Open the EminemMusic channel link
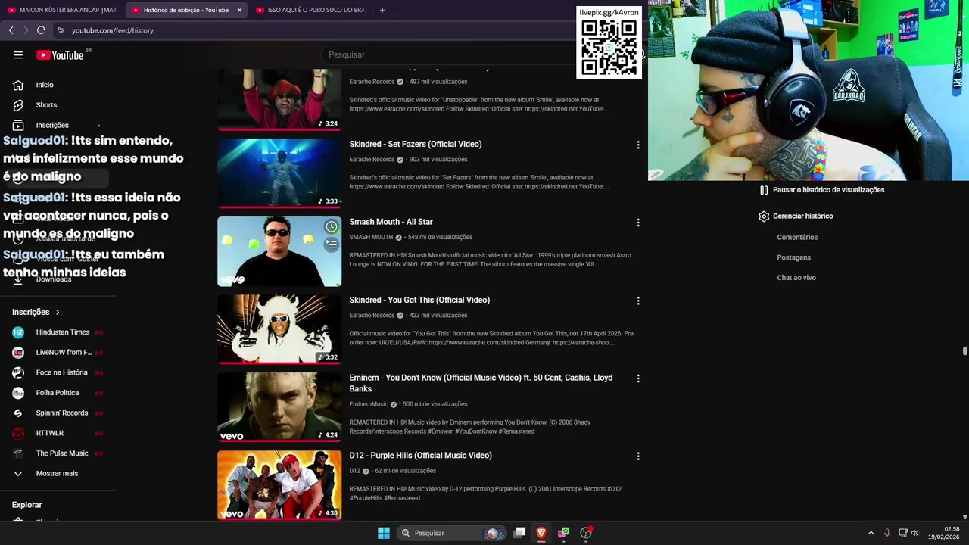 [x=368, y=404]
